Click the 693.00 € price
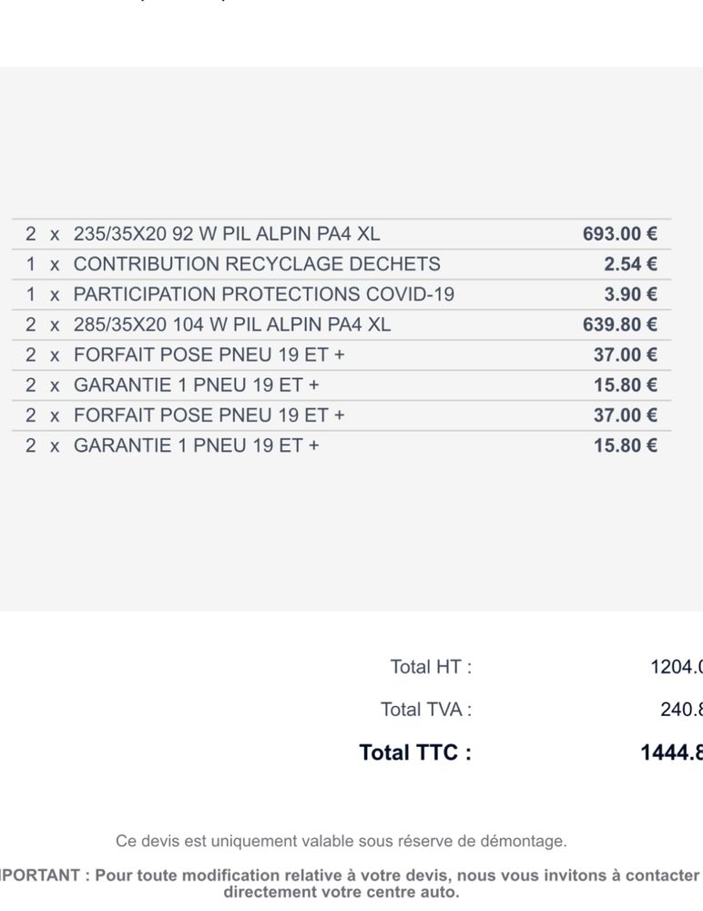The height and width of the screenshot is (911, 703). [x=620, y=234]
